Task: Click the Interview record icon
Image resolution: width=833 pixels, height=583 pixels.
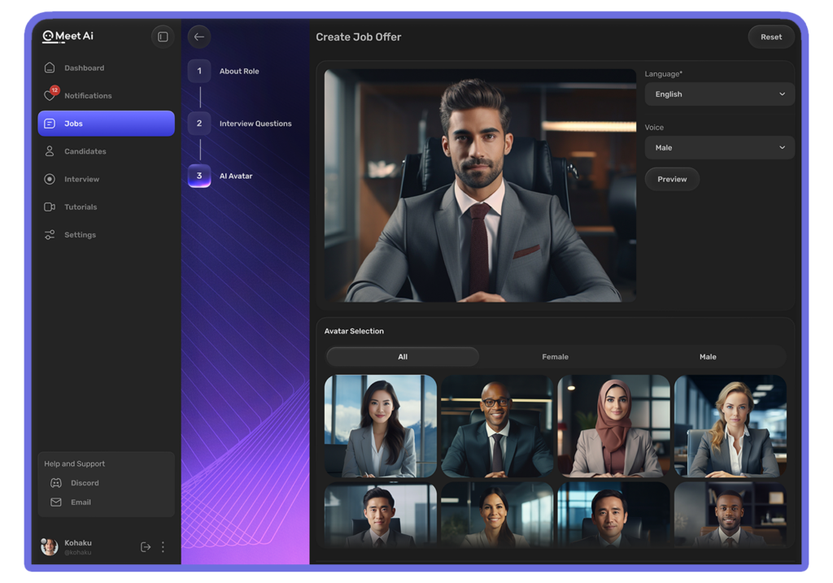Action: click(50, 179)
